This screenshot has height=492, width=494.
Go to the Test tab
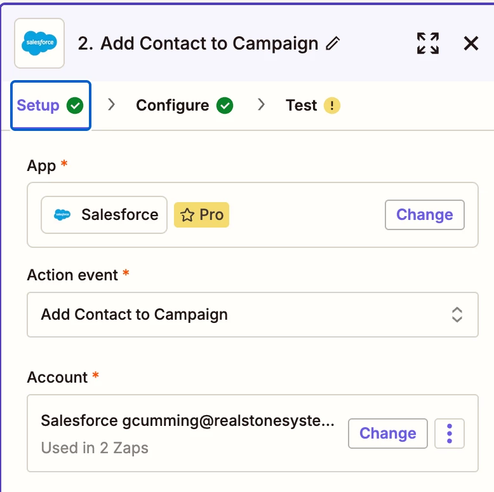click(x=301, y=106)
